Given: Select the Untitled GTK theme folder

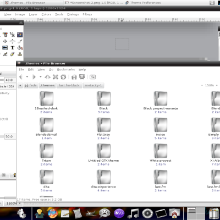Looking at the screenshot, I should point(103,155).
